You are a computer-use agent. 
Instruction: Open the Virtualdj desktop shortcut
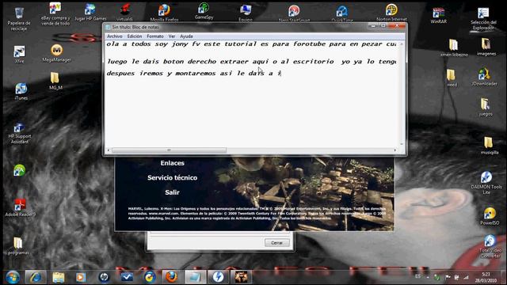tap(125, 13)
